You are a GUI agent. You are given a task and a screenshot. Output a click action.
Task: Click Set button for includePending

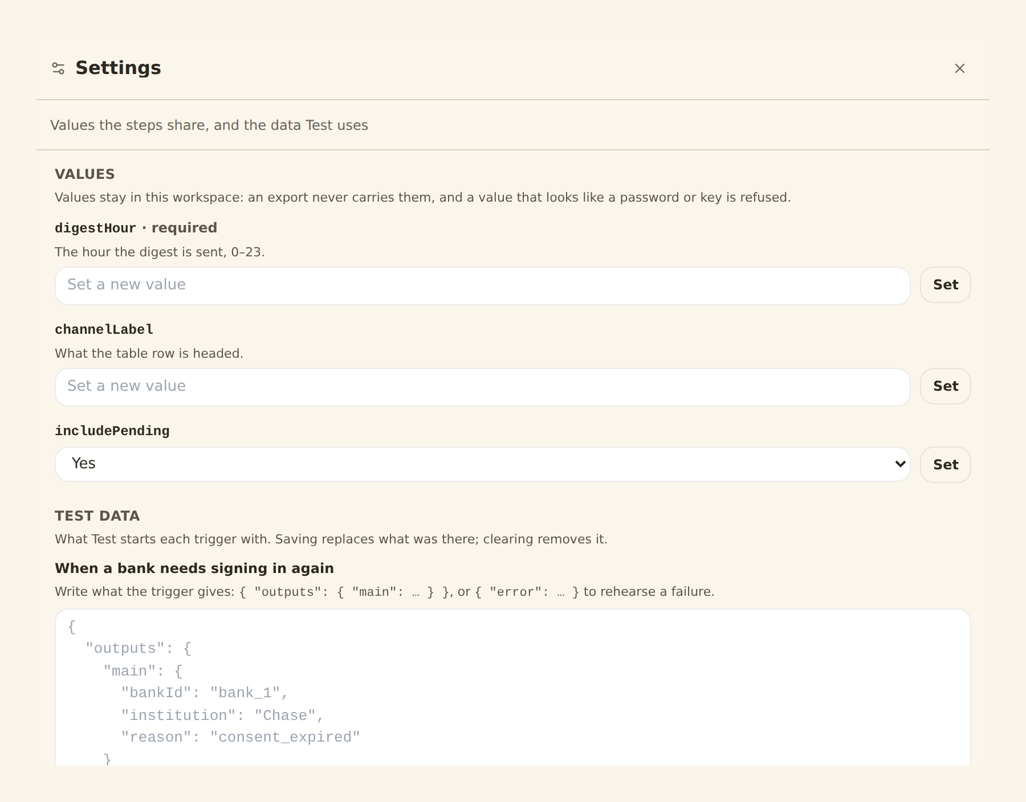[945, 465]
